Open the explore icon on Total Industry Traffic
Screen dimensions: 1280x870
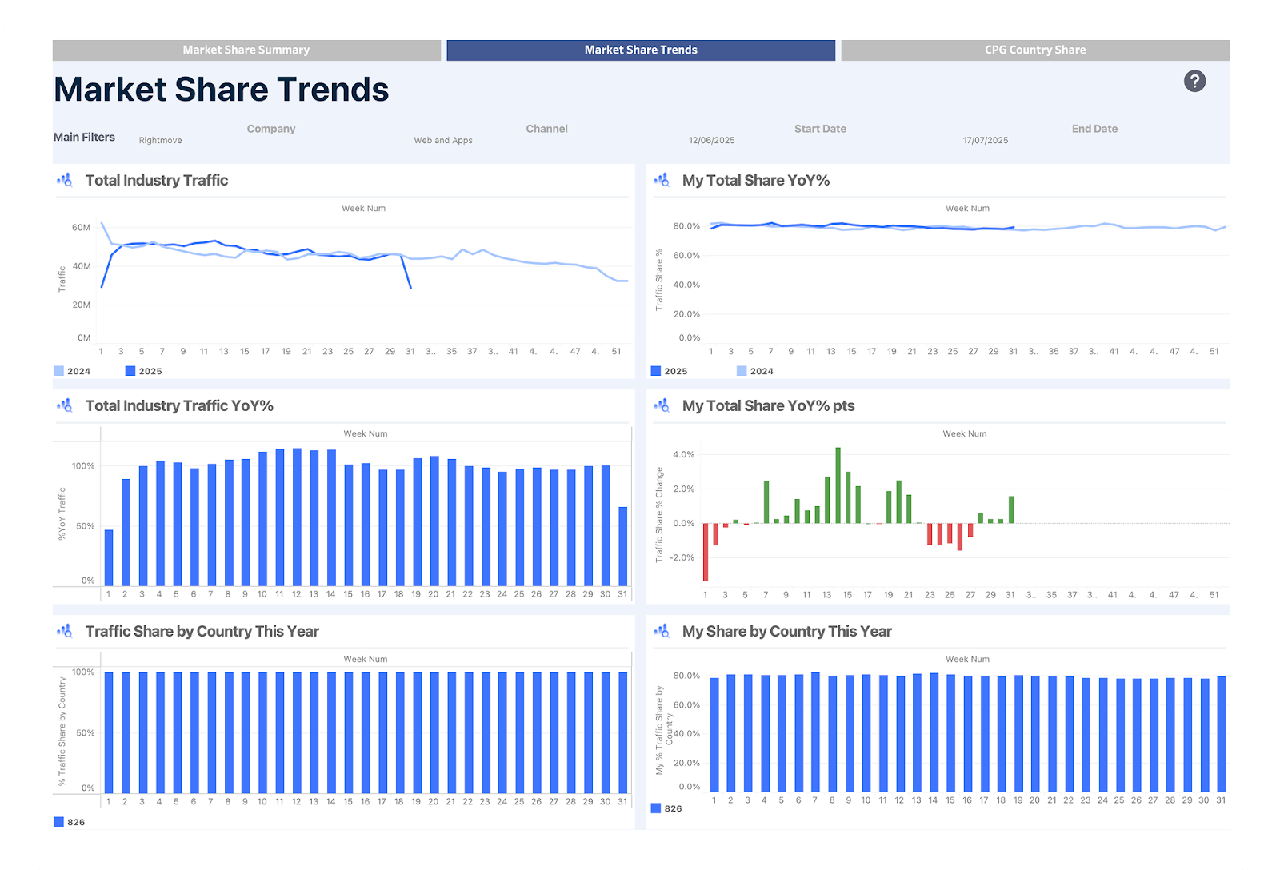click(65, 180)
